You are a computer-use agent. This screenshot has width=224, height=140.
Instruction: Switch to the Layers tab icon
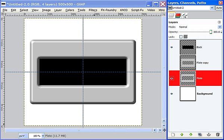171,15
